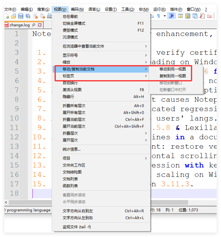This screenshot has height=237, width=221.
Task: Open the 插件(P) menu
Action: pyautogui.click(x=176, y=9)
